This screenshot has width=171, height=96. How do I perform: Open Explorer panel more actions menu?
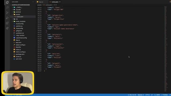pos(33,2)
